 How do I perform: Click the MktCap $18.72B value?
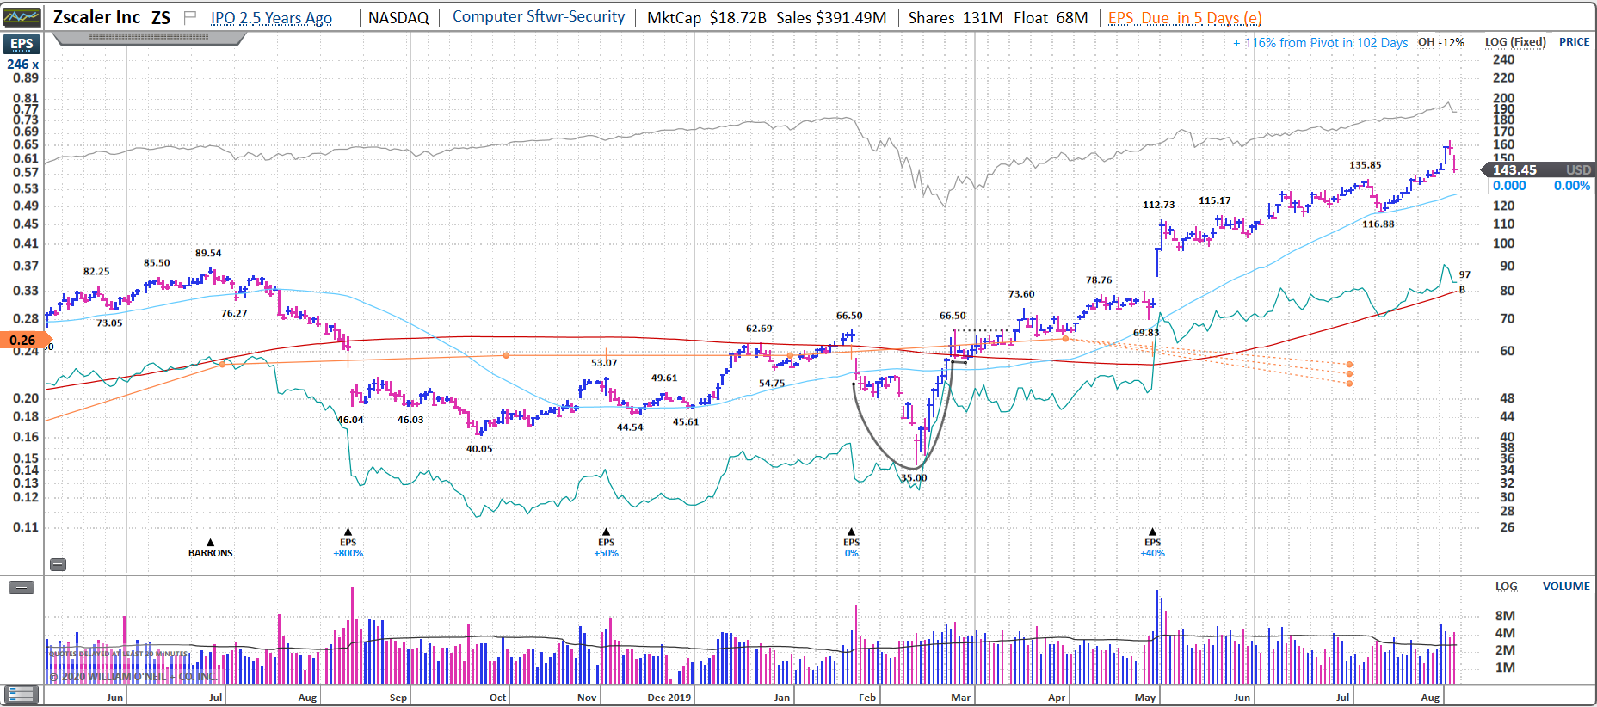tap(706, 18)
